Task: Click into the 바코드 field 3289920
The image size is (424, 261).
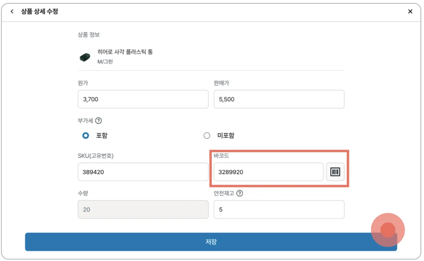Action: [268, 172]
